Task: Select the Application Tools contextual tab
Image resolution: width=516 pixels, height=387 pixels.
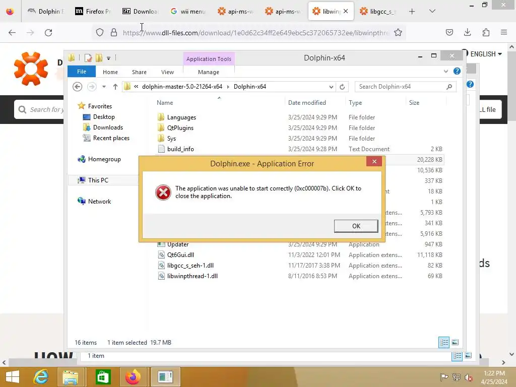Action: (x=209, y=59)
